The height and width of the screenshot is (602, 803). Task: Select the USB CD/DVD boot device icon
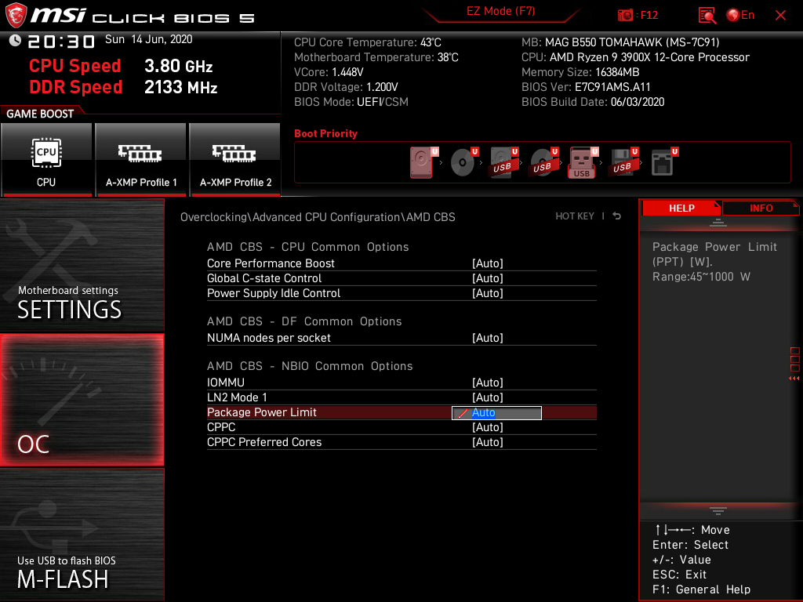pyautogui.click(x=543, y=162)
